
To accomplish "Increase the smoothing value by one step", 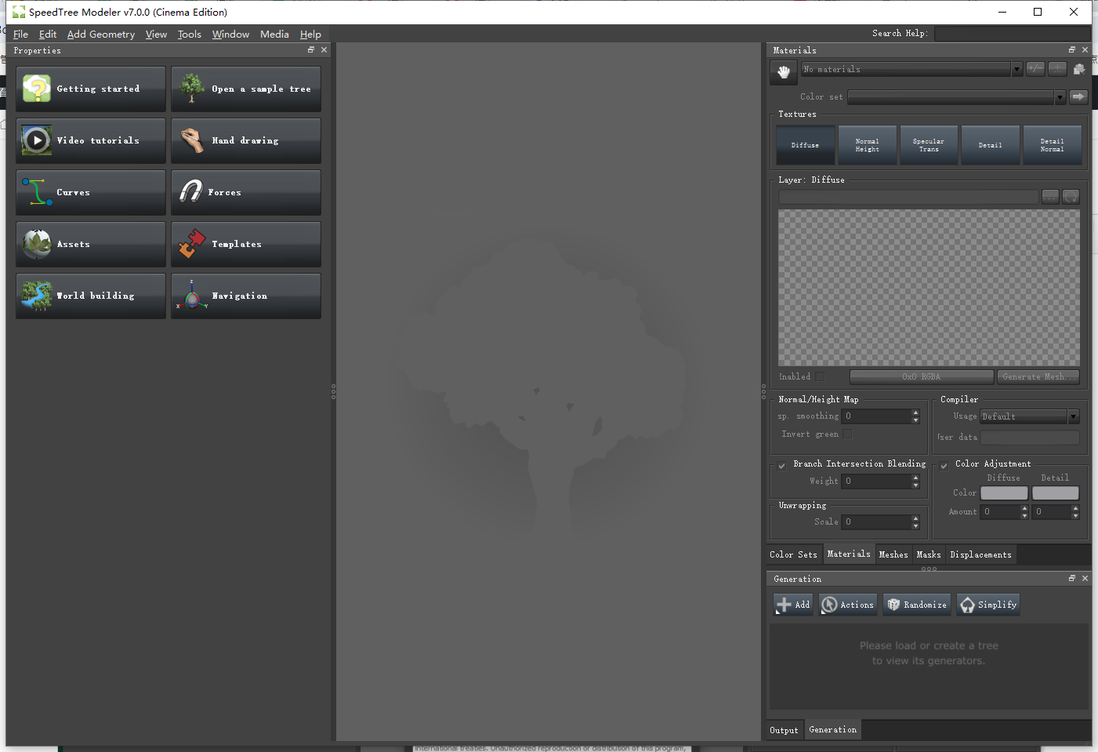I will (x=915, y=412).
